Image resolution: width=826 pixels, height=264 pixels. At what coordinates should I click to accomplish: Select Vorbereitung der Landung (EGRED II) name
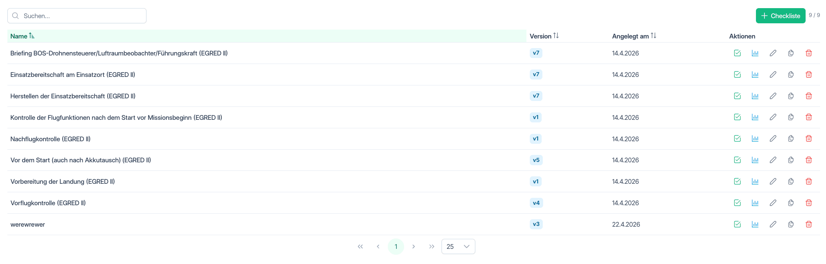click(63, 182)
